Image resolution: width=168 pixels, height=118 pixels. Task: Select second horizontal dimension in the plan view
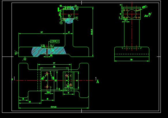[x=54, y=67]
